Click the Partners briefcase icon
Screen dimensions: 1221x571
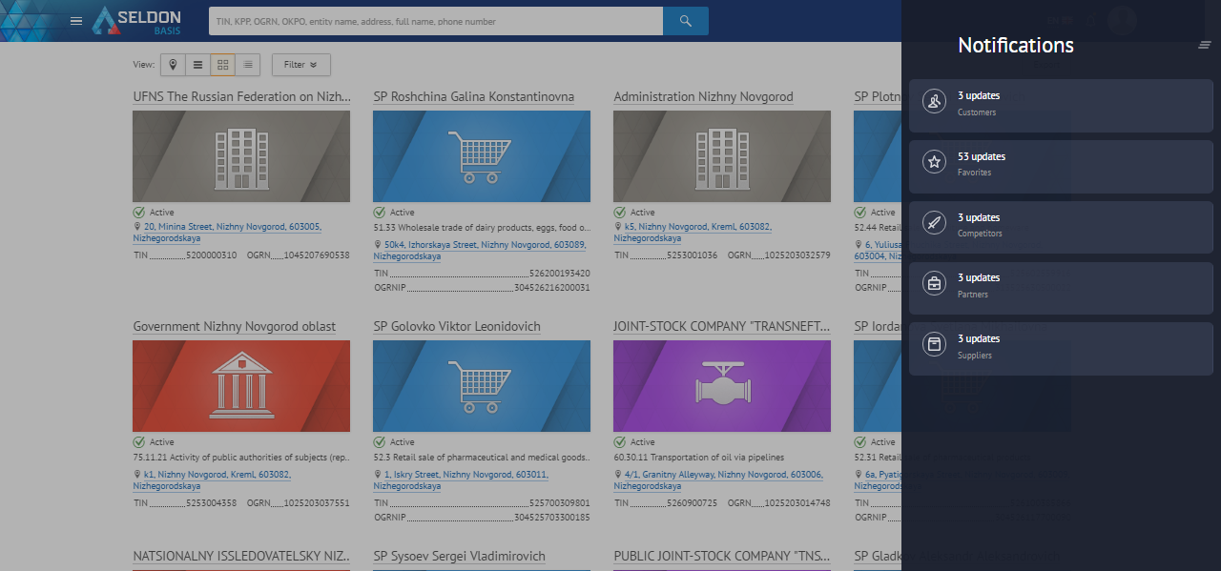(x=934, y=283)
